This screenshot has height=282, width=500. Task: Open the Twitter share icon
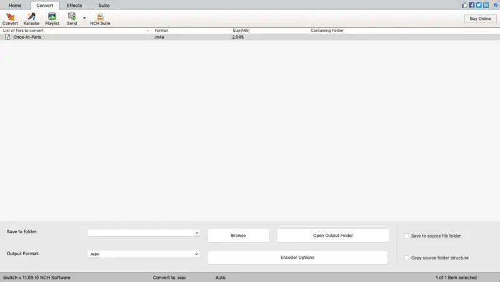[479, 5]
